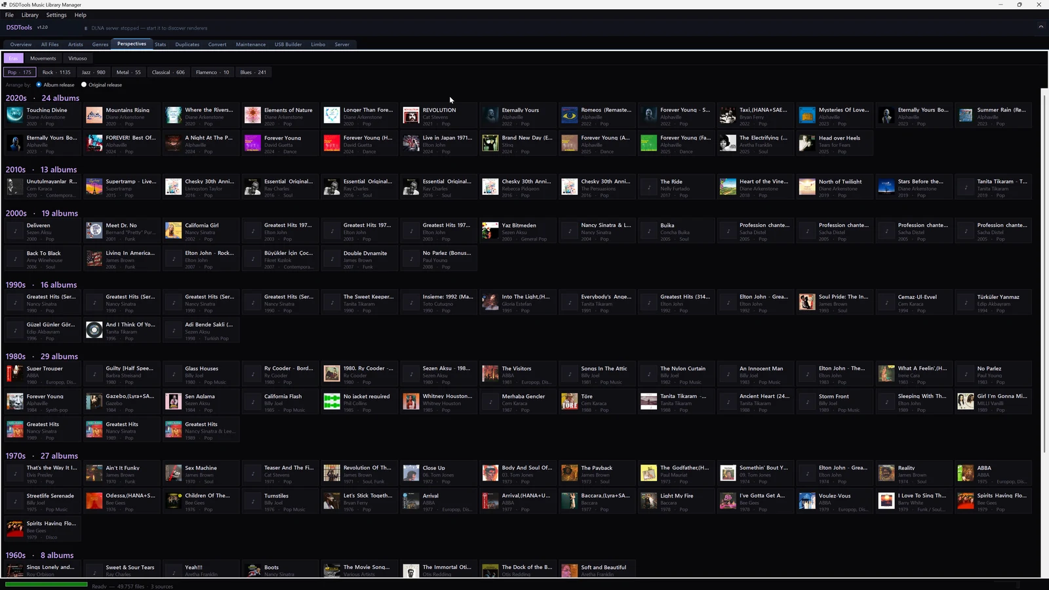
Task: Click the Children Of The... album cover
Action: coord(173,501)
